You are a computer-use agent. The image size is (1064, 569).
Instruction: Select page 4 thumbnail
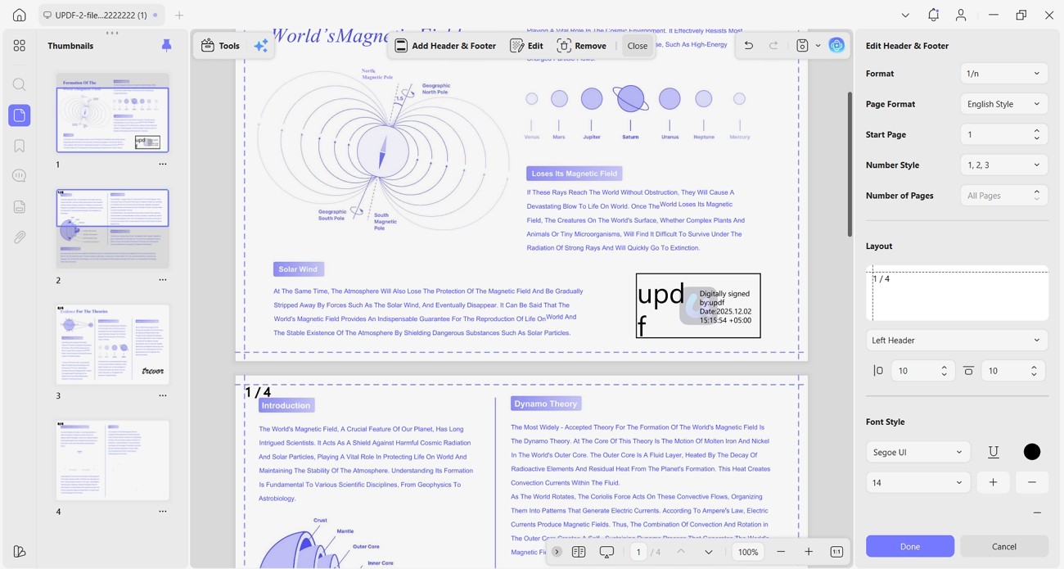point(113,460)
